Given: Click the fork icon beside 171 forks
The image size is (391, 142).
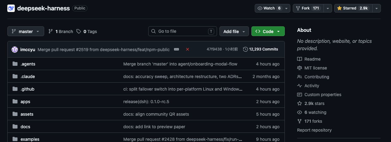Looking at the screenshot, I should [x=300, y=121].
